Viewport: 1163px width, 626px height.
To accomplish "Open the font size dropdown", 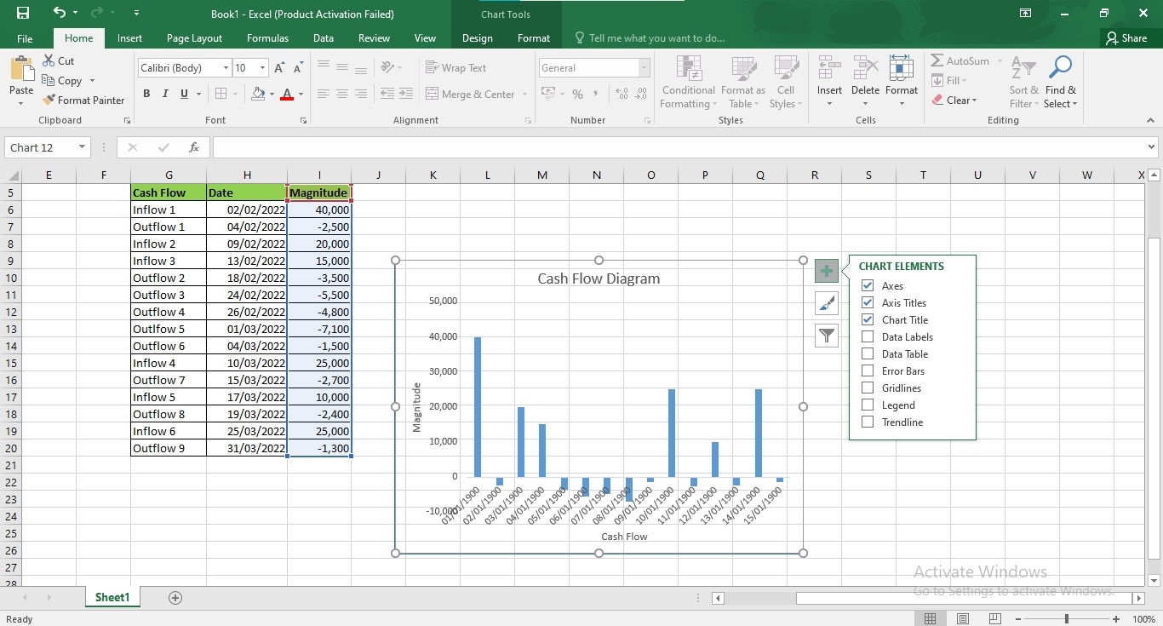I will click(x=263, y=68).
